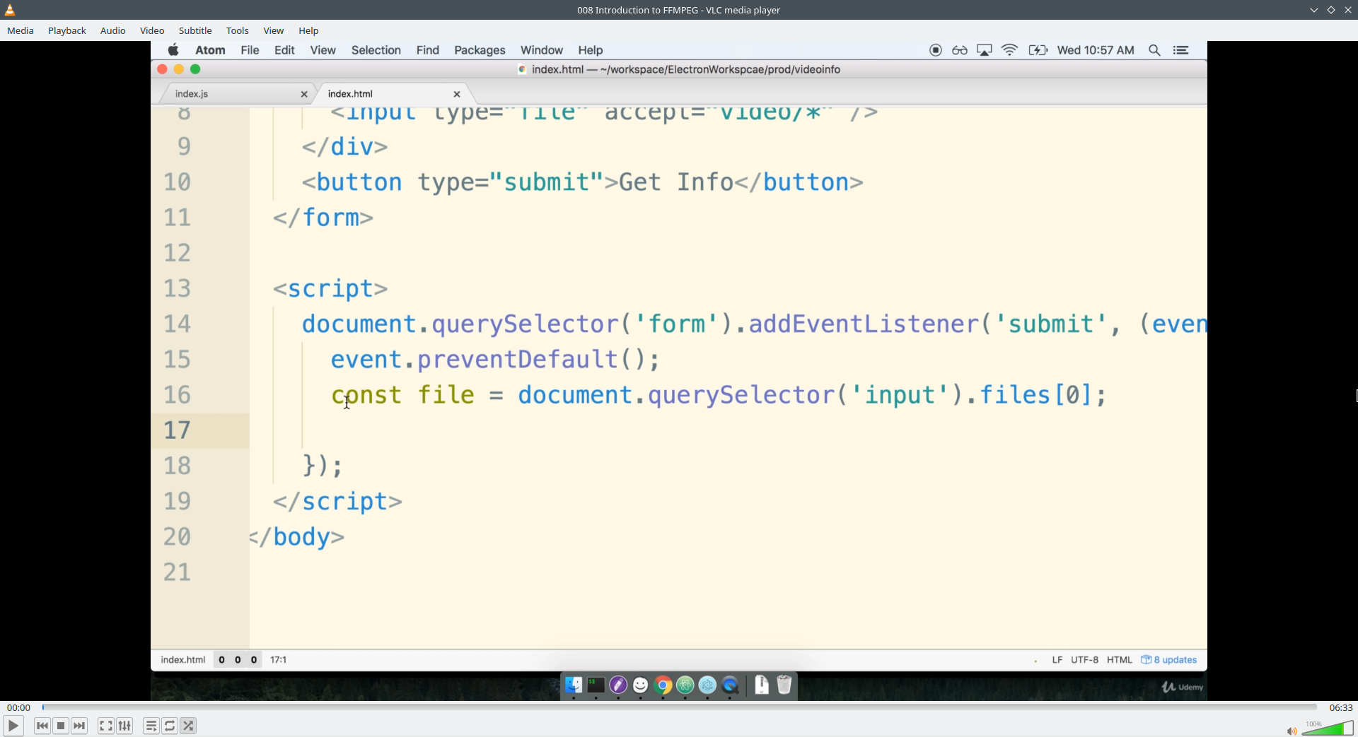Open the green Atom dock icon
This screenshot has height=737, width=1358.
pos(685,685)
